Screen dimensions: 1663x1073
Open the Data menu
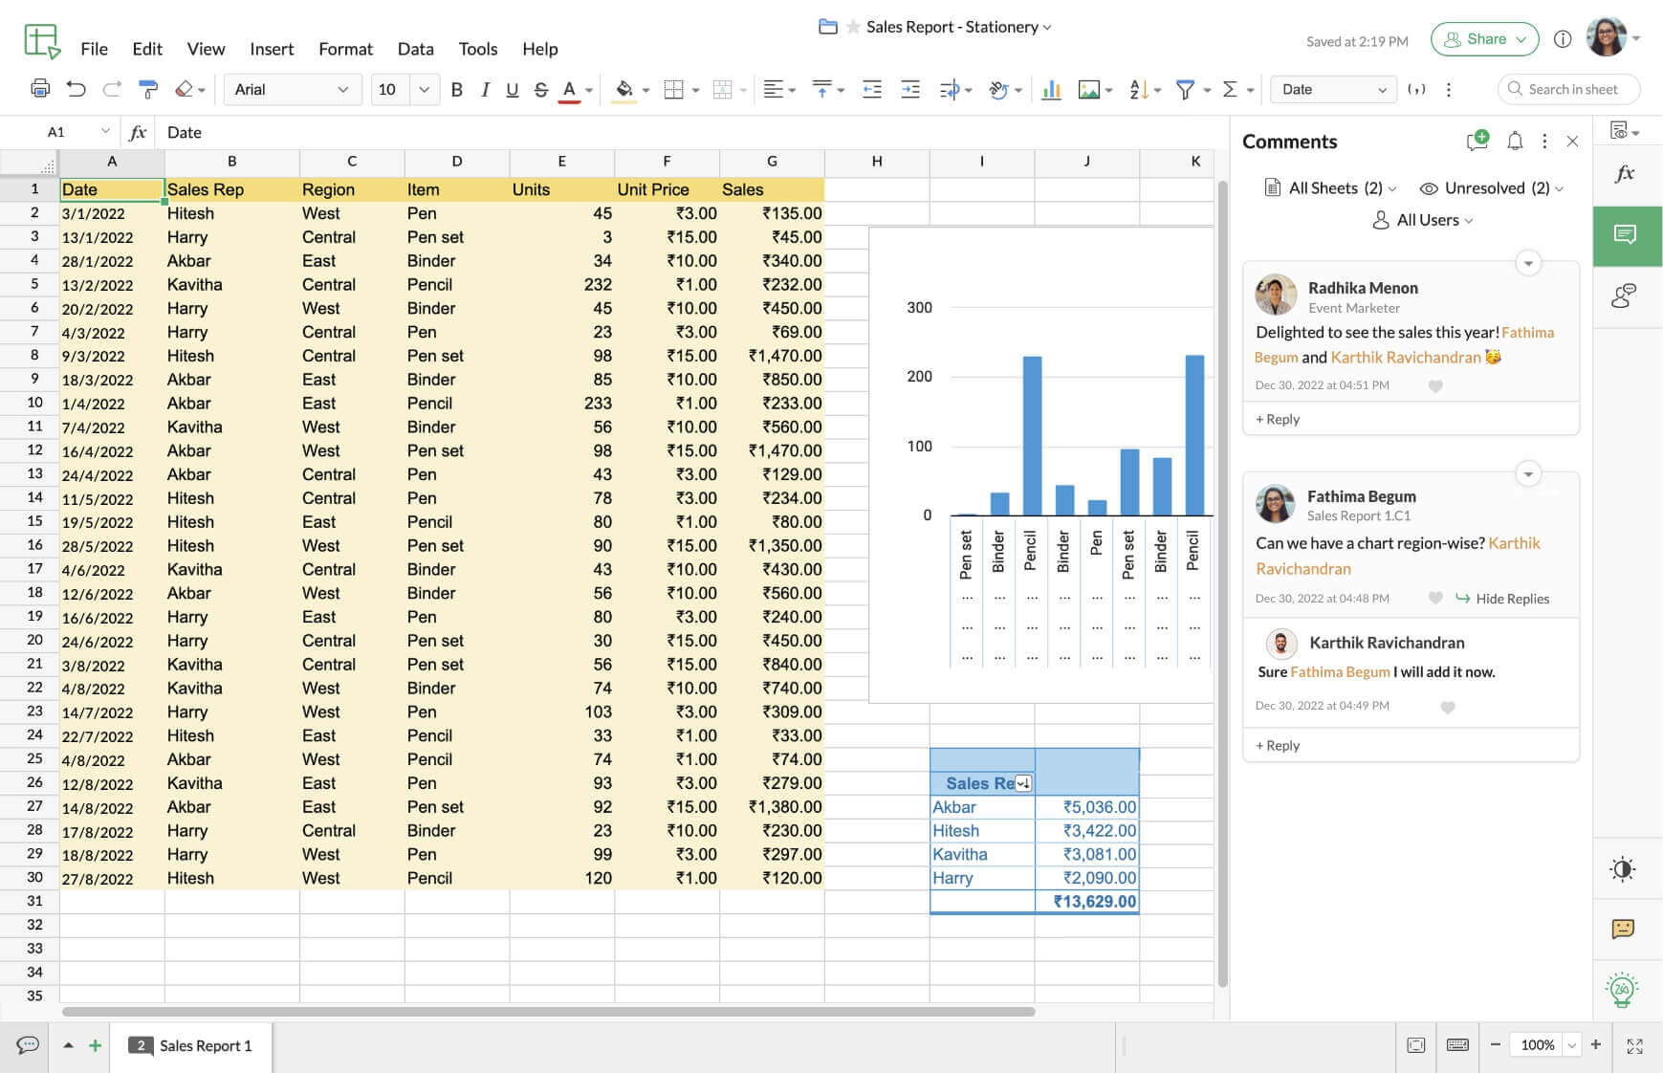click(x=415, y=48)
